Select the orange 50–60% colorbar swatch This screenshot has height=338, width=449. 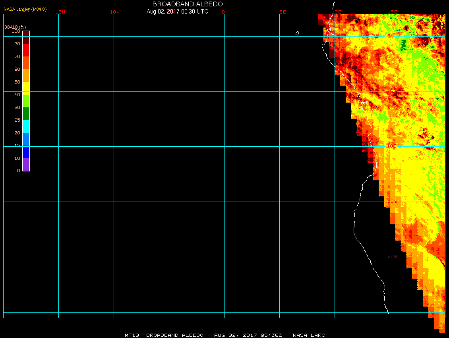(26, 76)
